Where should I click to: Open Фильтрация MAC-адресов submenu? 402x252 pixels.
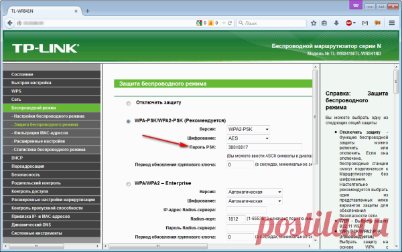click(x=52, y=133)
